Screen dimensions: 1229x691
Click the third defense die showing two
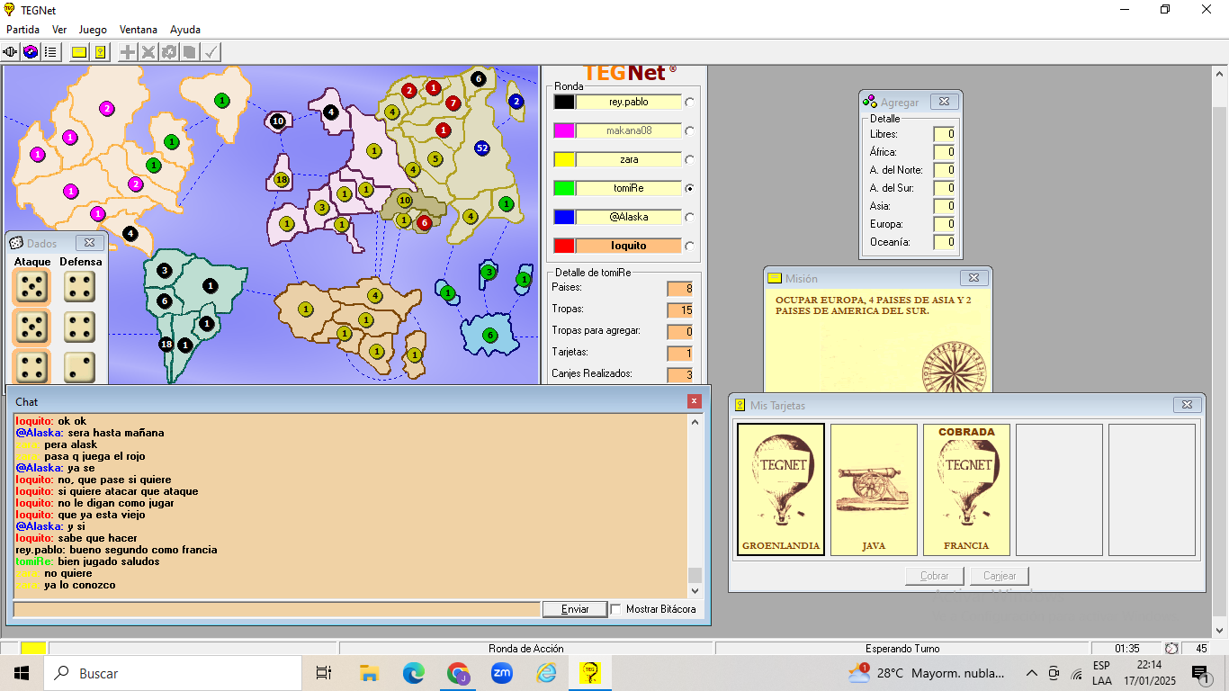coord(80,366)
